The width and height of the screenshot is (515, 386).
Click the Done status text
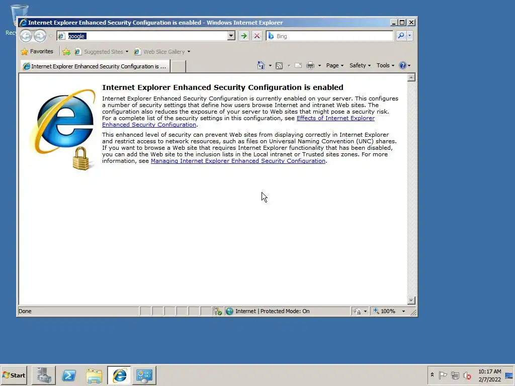point(25,311)
